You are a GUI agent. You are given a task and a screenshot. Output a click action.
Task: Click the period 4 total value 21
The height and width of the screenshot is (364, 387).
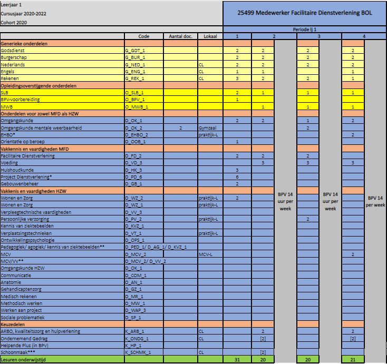(353, 360)
